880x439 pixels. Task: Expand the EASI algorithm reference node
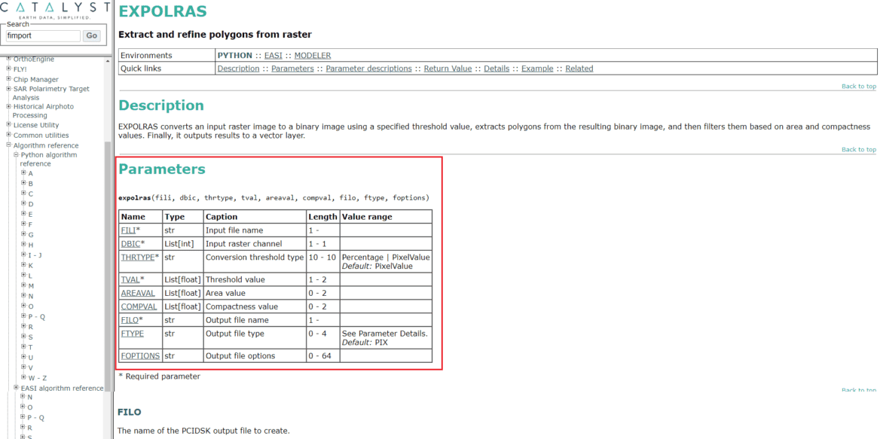pos(17,387)
